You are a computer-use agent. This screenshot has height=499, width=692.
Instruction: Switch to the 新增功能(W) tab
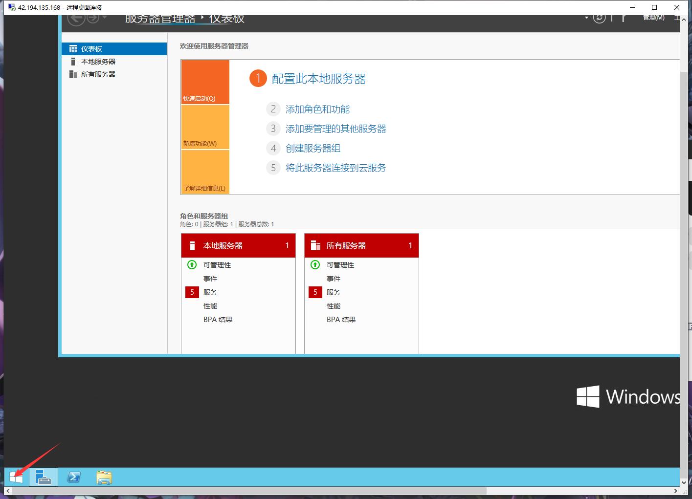pyautogui.click(x=204, y=127)
